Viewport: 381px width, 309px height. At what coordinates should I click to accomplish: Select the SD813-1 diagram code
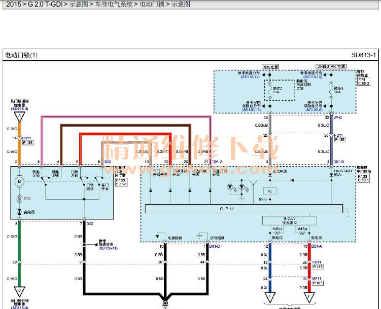[364, 55]
